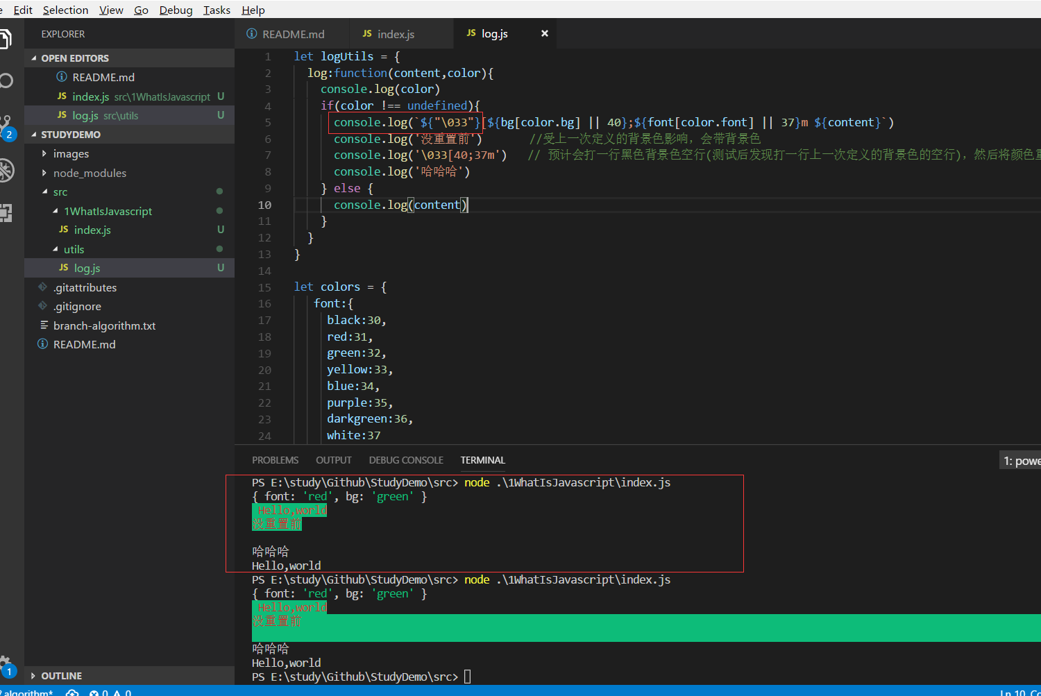Open the Debug menu
This screenshot has width=1041, height=696.
(176, 10)
